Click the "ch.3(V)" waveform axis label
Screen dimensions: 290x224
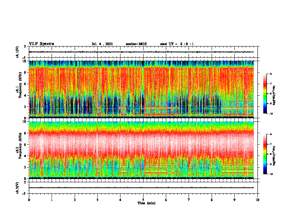17,188
